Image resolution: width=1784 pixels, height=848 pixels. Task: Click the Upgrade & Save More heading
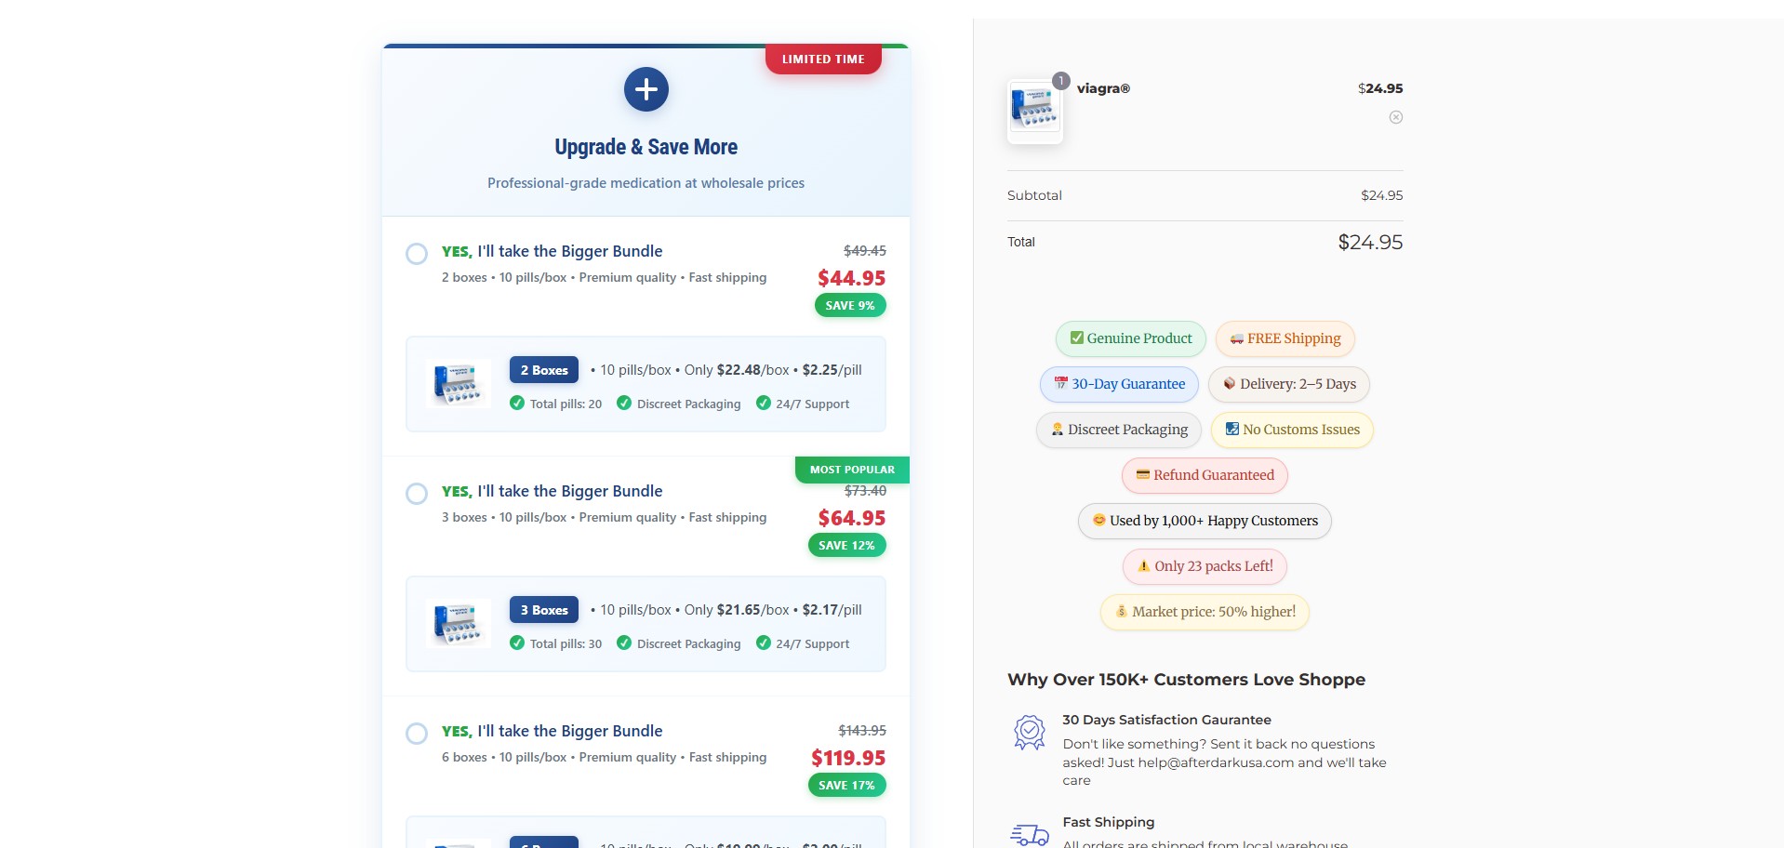[x=646, y=147]
